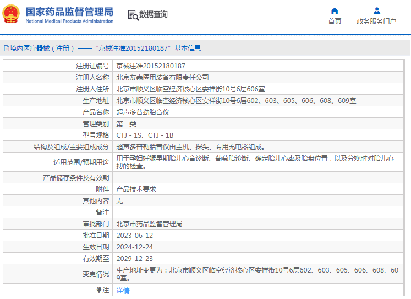Viewport: 411px width, 299px height.
Task: Click the 其他内容 row label
Action: click(96, 200)
